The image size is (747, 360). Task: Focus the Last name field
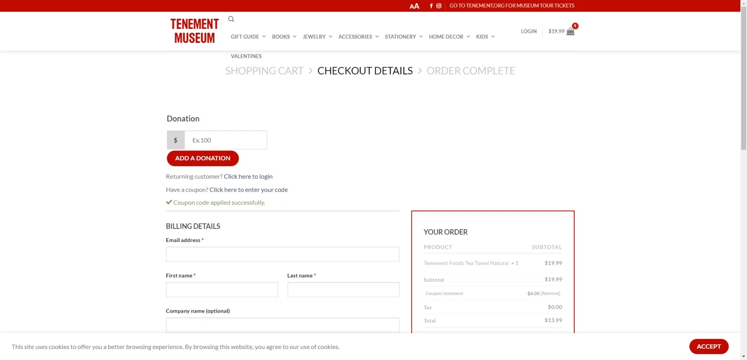343,289
